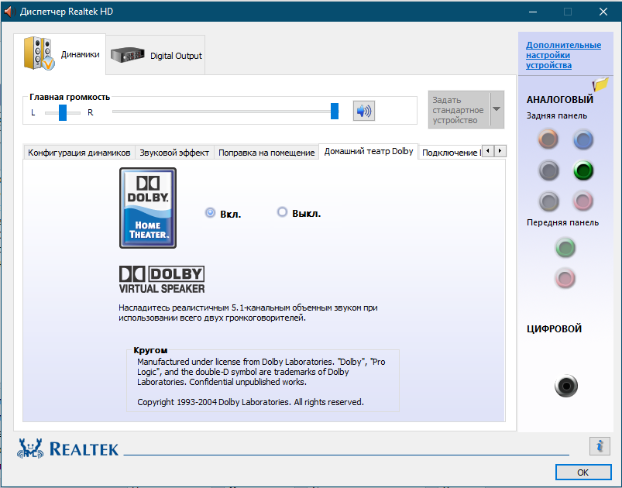Viewport: 622px width, 488px height.
Task: Switch to the Динамики device tab
Action: point(60,54)
